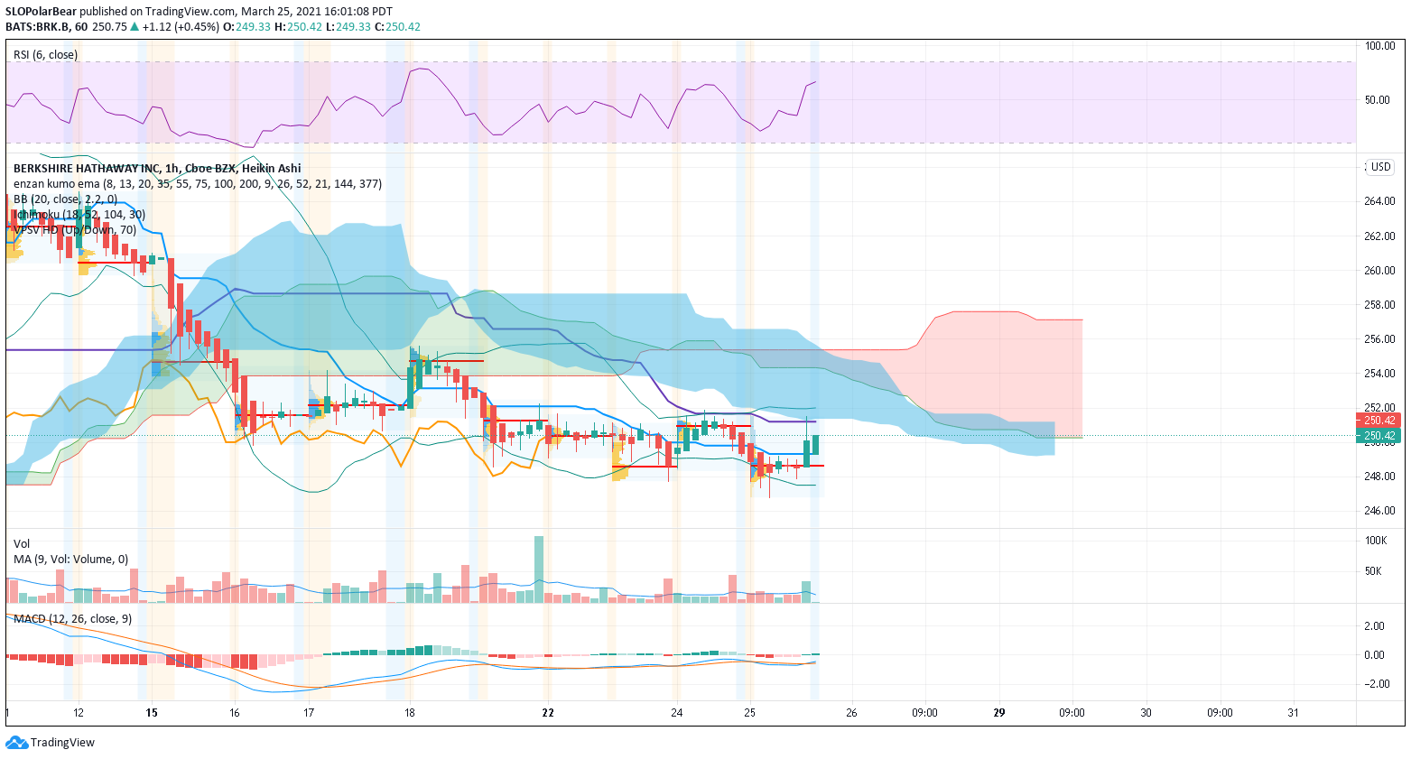The width and height of the screenshot is (1411, 759).
Task: Click the 50K volume axis label
Action: 1373,571
